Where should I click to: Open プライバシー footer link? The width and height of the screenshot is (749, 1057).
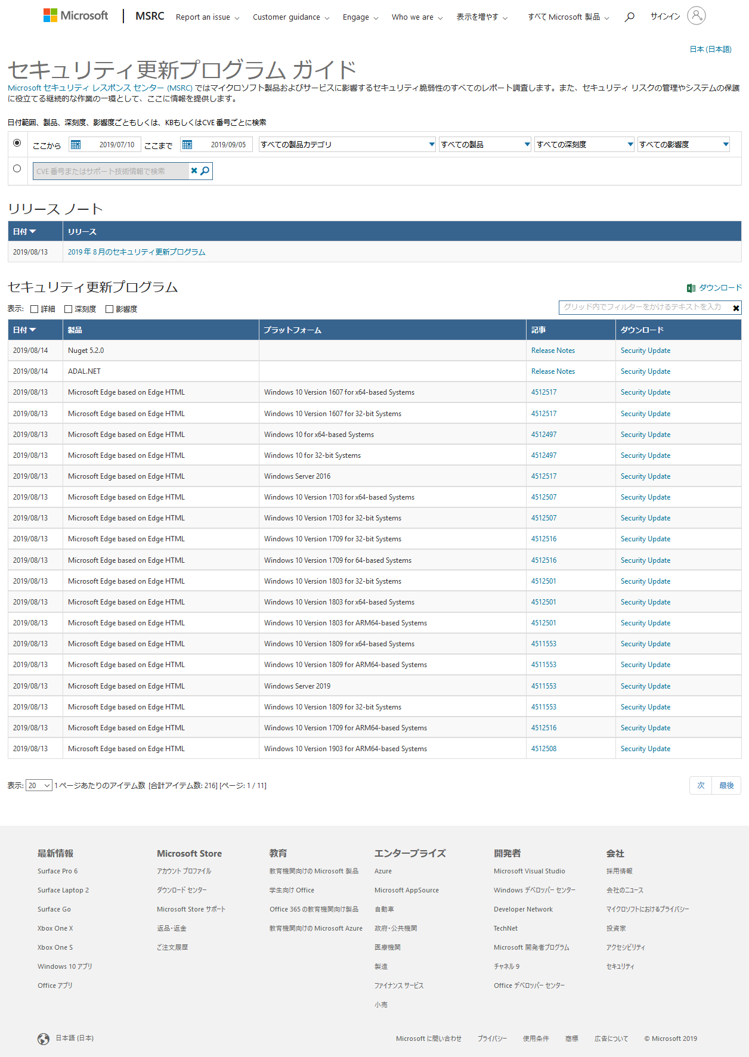492,1039
